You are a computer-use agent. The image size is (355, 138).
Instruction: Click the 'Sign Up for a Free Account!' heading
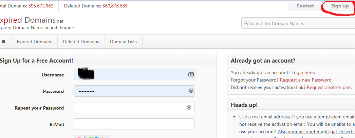[36, 61]
